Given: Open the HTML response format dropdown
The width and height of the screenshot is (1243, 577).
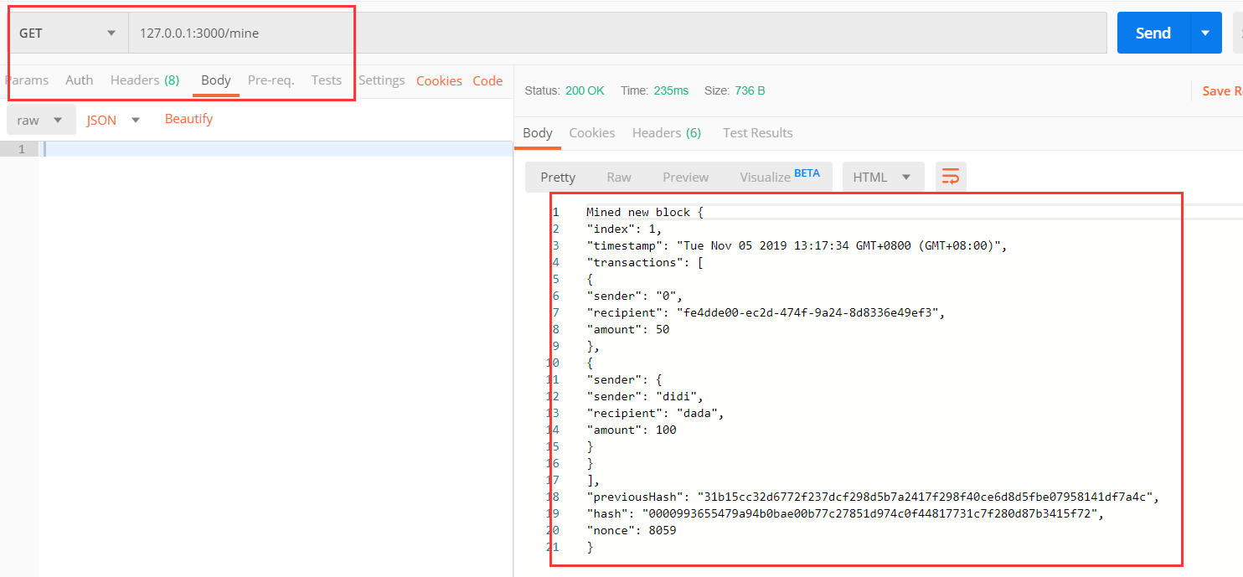Looking at the screenshot, I should [883, 178].
